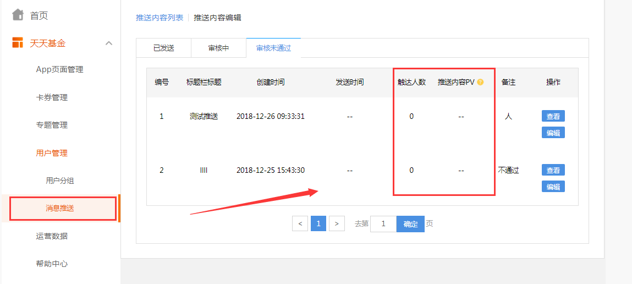632x284 pixels.
Task: Open 运营数据 in the sidebar
Action: [52, 236]
